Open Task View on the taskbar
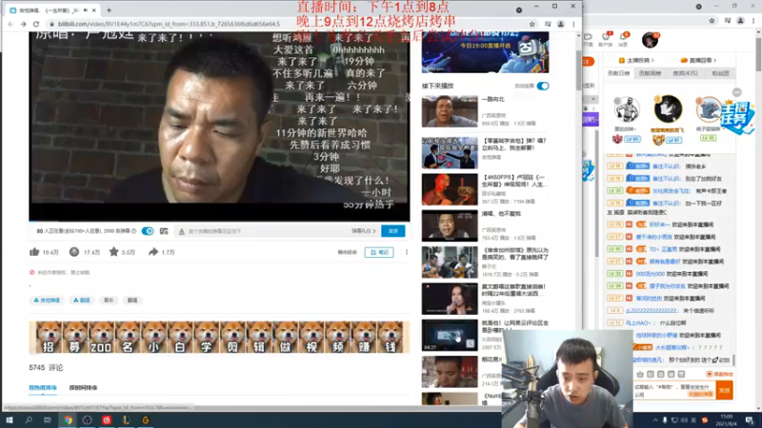This screenshot has height=428, width=762. click(47, 419)
